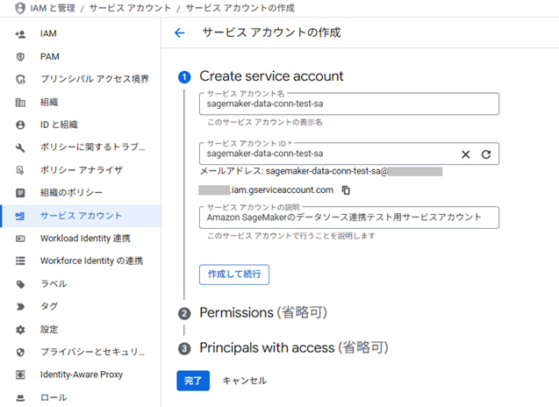Go back with the blue arrow
Screen dimensions: 559x407
(179, 32)
